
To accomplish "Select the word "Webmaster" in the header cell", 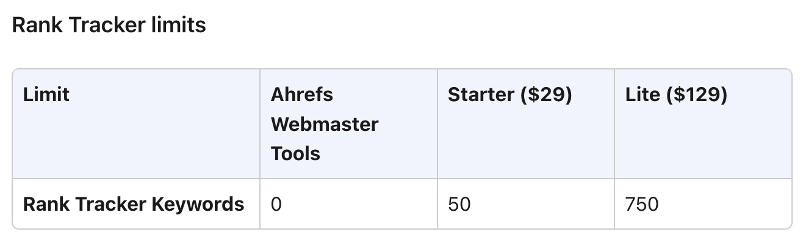I will click(325, 124).
